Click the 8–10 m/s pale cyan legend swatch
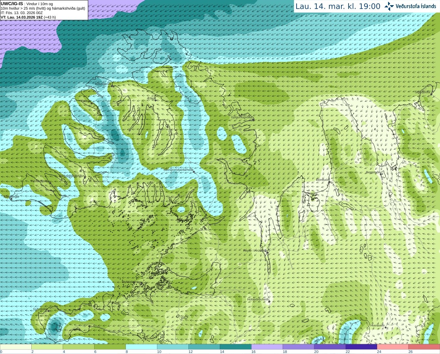 [x=142, y=347]
